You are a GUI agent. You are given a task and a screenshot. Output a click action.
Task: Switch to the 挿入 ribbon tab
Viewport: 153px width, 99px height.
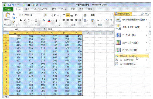(x=27, y=9)
